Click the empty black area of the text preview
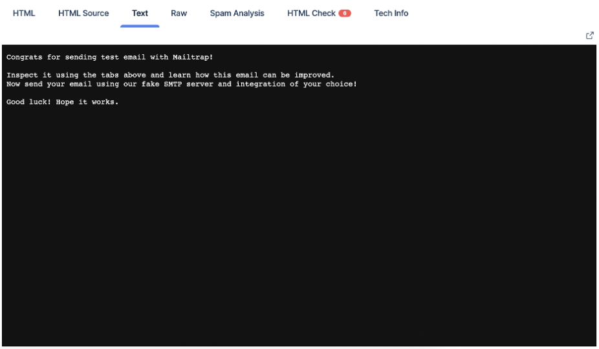Viewport: 599px width, 349px height. (x=298, y=226)
